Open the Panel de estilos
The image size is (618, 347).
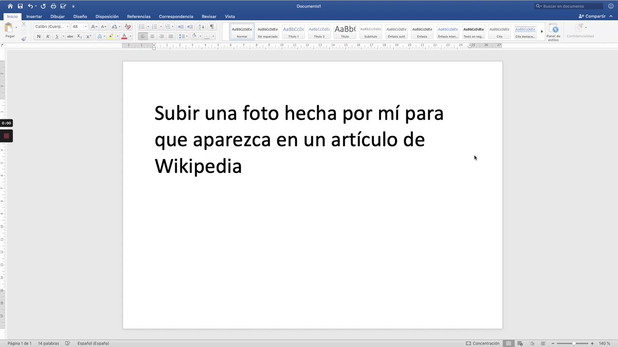pyautogui.click(x=553, y=32)
